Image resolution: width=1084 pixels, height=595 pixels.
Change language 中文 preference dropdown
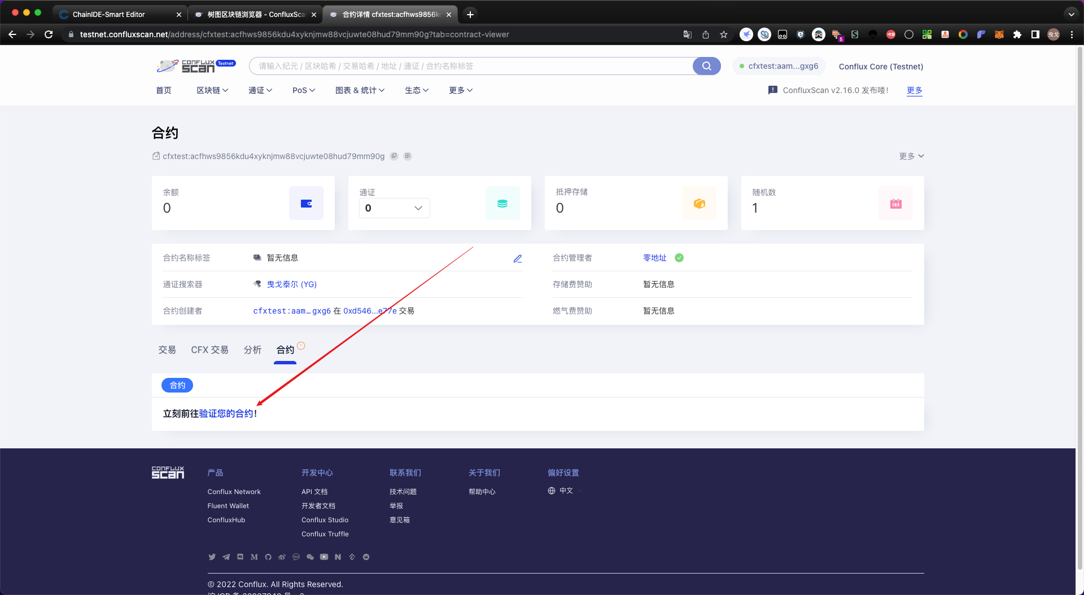tap(565, 491)
